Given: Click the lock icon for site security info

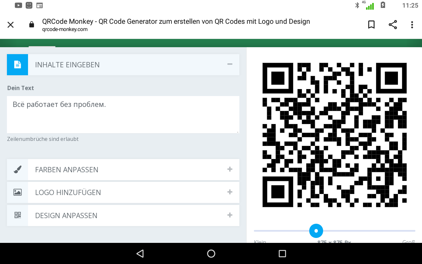Looking at the screenshot, I should point(31,24).
